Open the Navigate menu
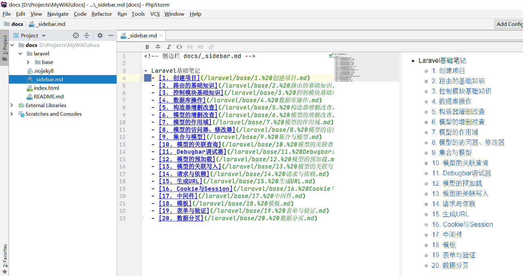Viewport: 523px width, 276px height. click(58, 14)
